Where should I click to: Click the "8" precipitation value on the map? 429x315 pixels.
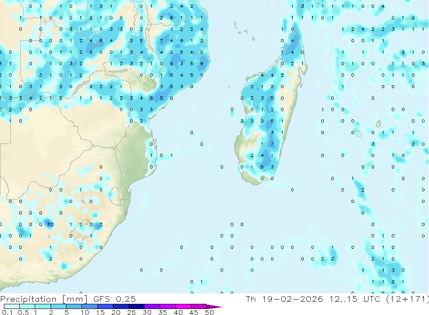(x=151, y=98)
